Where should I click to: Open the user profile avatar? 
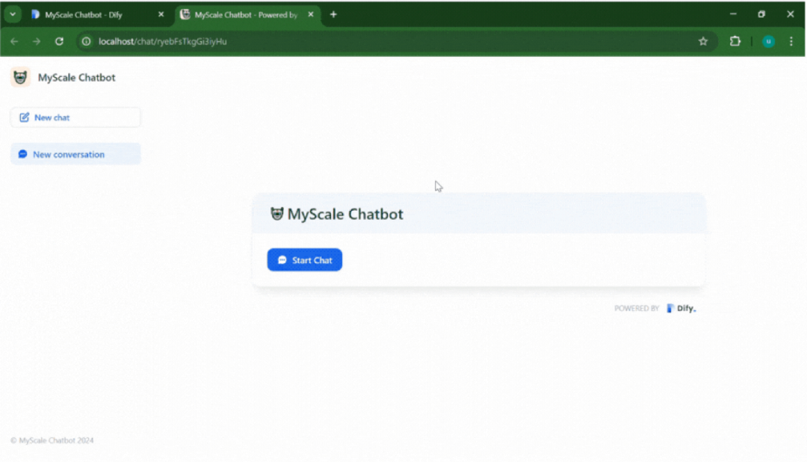tap(768, 41)
